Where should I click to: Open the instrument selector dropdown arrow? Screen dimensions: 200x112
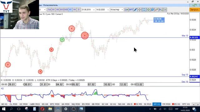(45, 10)
